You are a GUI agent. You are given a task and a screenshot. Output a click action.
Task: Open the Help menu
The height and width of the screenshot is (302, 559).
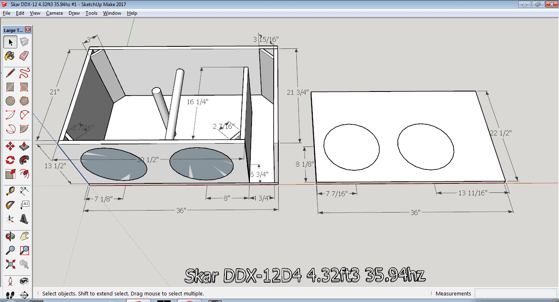132,13
